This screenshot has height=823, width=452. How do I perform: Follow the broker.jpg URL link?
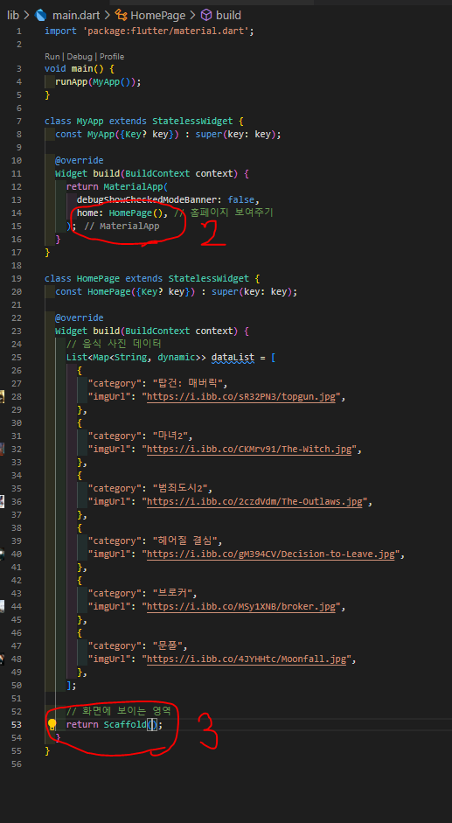[x=241, y=607]
